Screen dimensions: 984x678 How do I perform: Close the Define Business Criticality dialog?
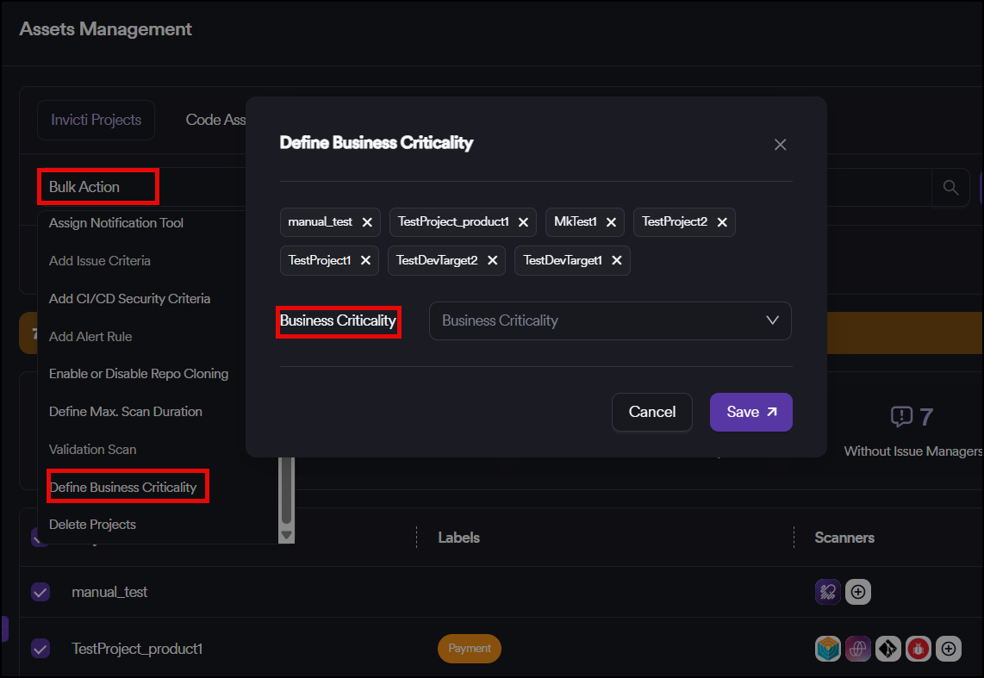pos(780,145)
